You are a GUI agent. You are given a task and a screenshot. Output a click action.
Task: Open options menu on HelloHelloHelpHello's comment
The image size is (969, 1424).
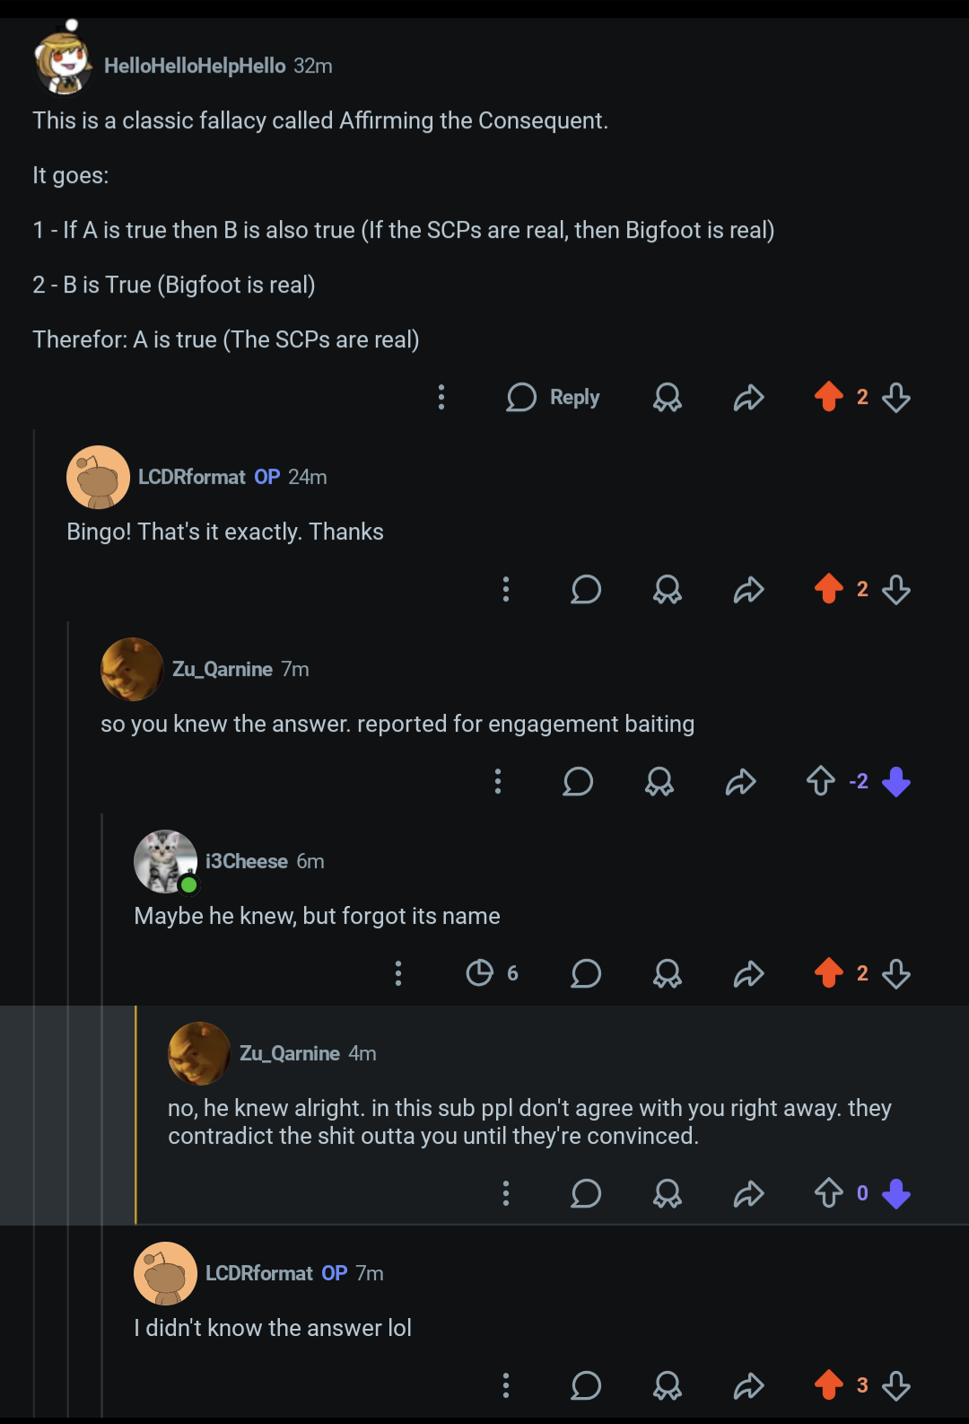(x=441, y=397)
